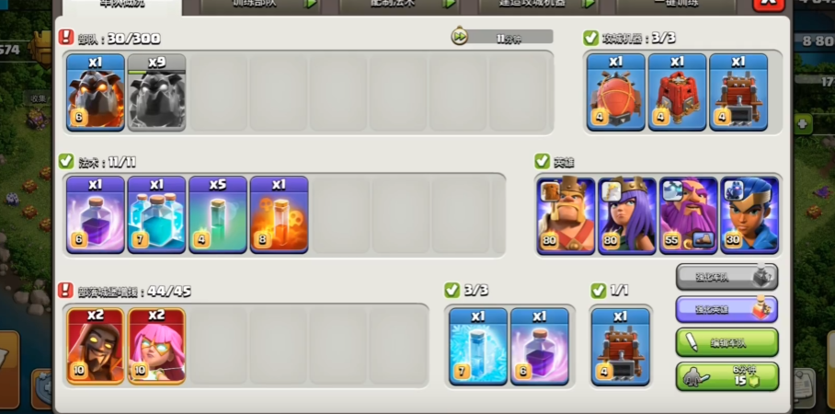
Task: Open the Barbarian King hero portrait
Action: [x=566, y=216]
